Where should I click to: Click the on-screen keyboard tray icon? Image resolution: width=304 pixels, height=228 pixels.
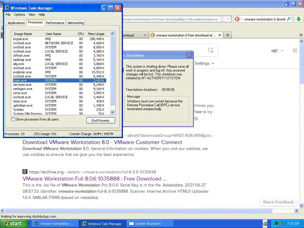pos(265,224)
